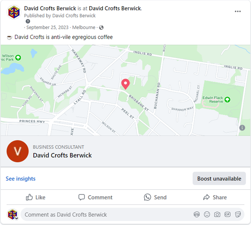Viewport: 251px width, 225px height.
Task: Open the avatar sticker comment icon
Action: 197,214
